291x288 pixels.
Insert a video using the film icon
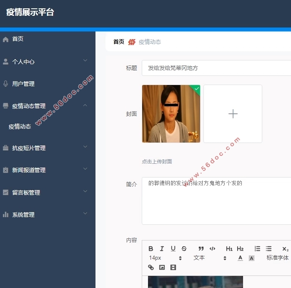pyautogui.click(x=173, y=267)
